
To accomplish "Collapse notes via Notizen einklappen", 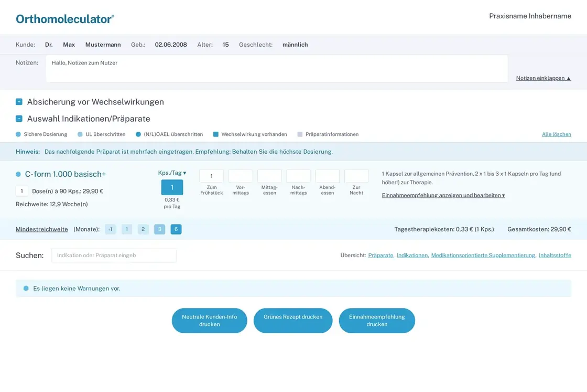I will coord(543,78).
